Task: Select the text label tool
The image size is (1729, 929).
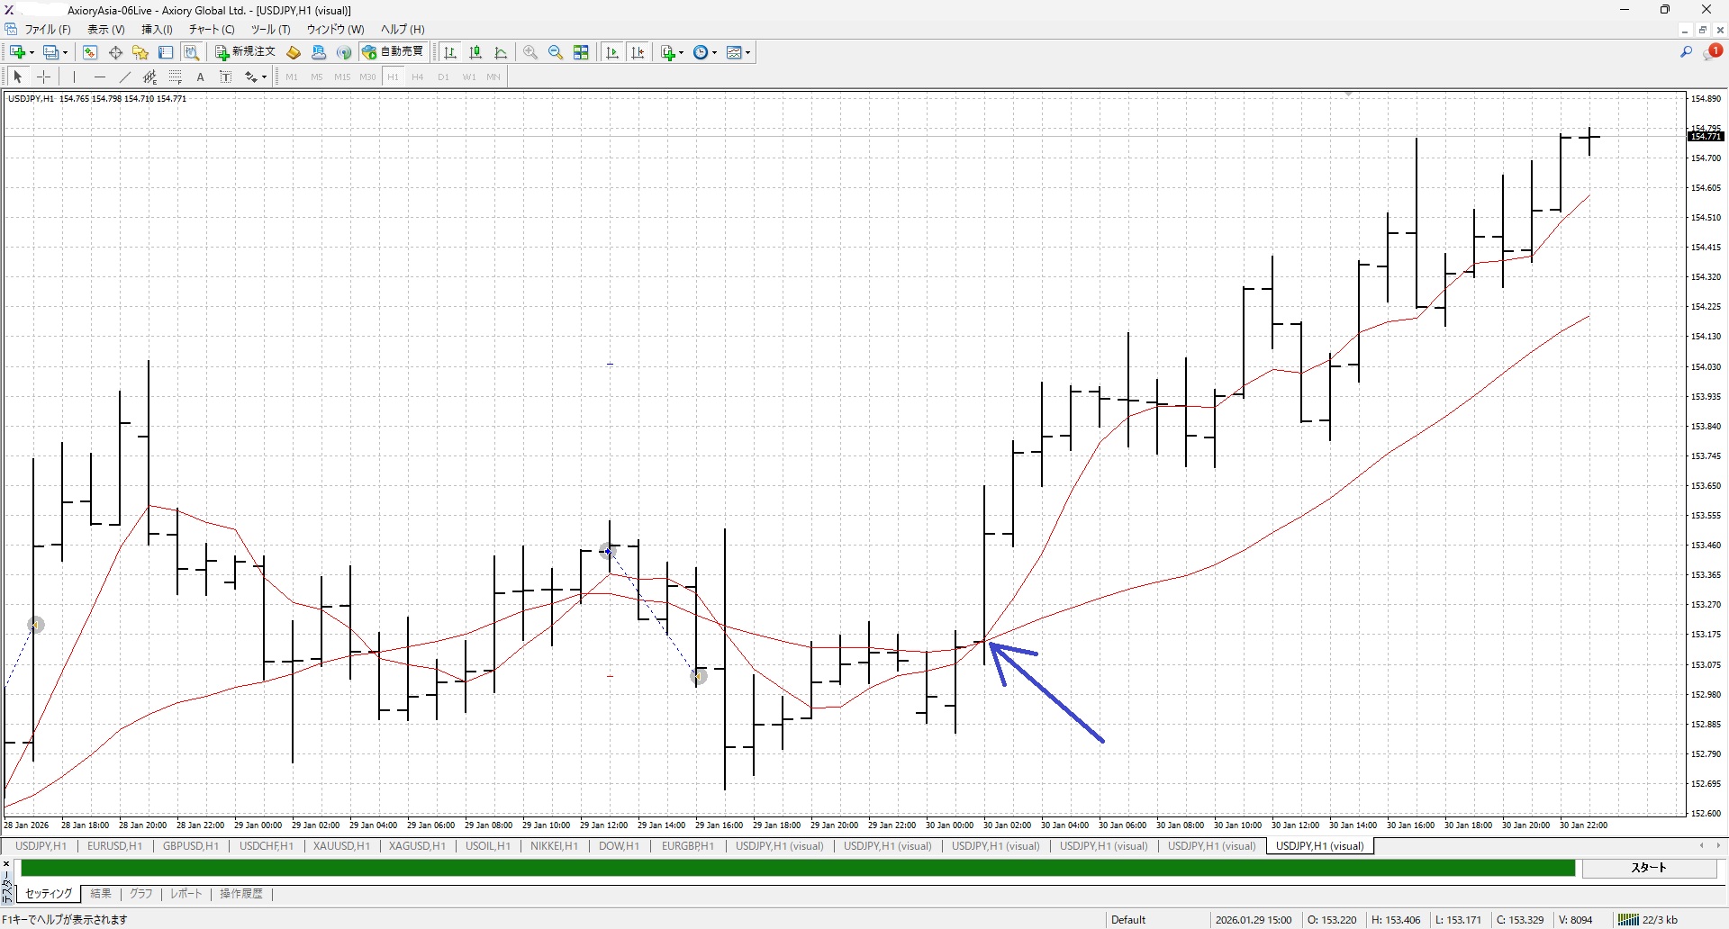Action: click(201, 77)
